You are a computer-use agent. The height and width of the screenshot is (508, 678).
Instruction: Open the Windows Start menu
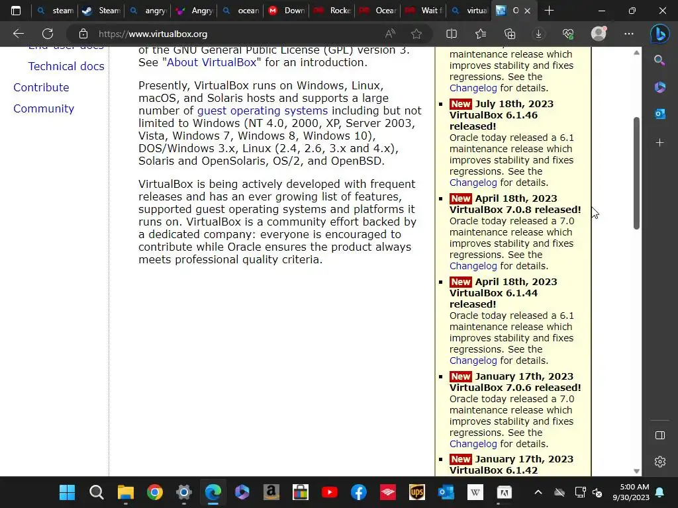(67, 492)
